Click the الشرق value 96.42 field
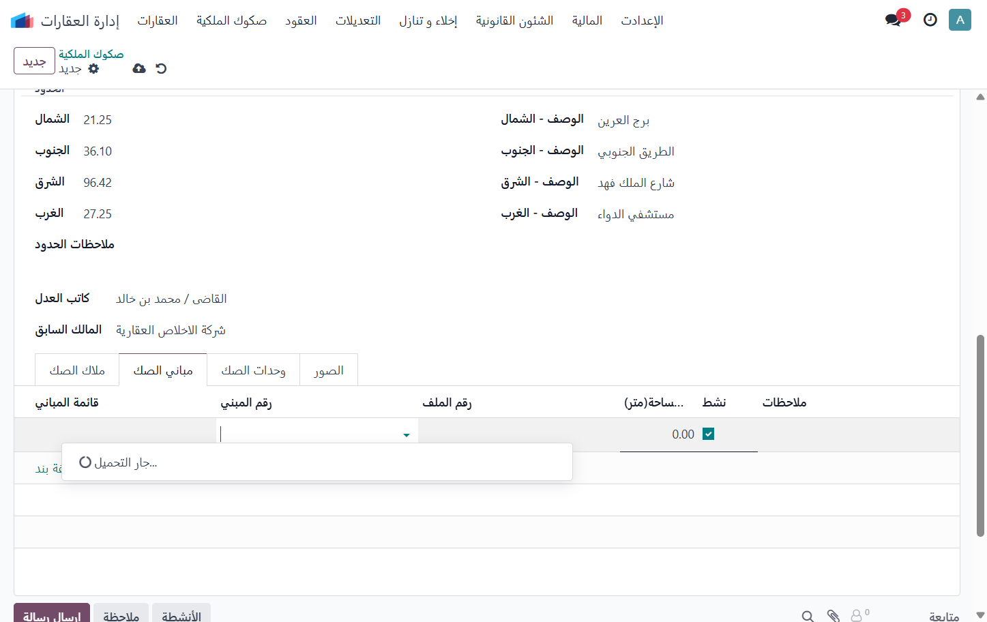Image resolution: width=987 pixels, height=622 pixels. (98, 183)
